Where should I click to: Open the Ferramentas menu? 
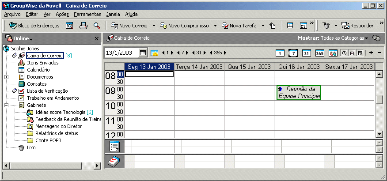[x=87, y=14]
